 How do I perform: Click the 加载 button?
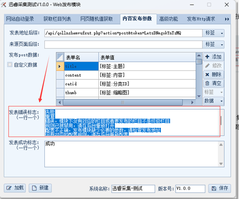point(15,188)
